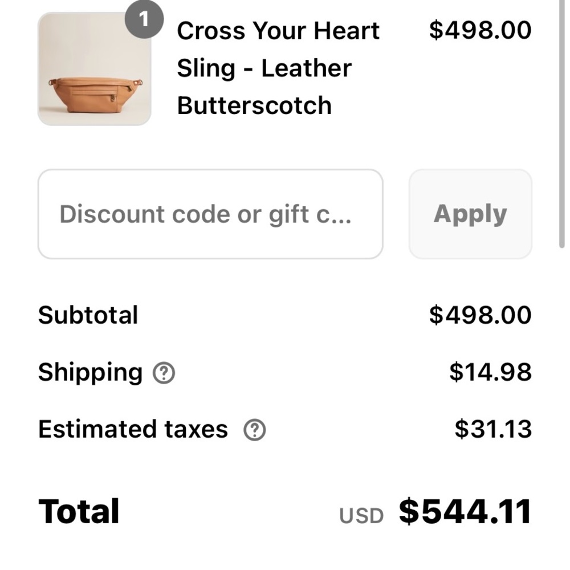Tap the Apply button for the discount code

tap(470, 214)
